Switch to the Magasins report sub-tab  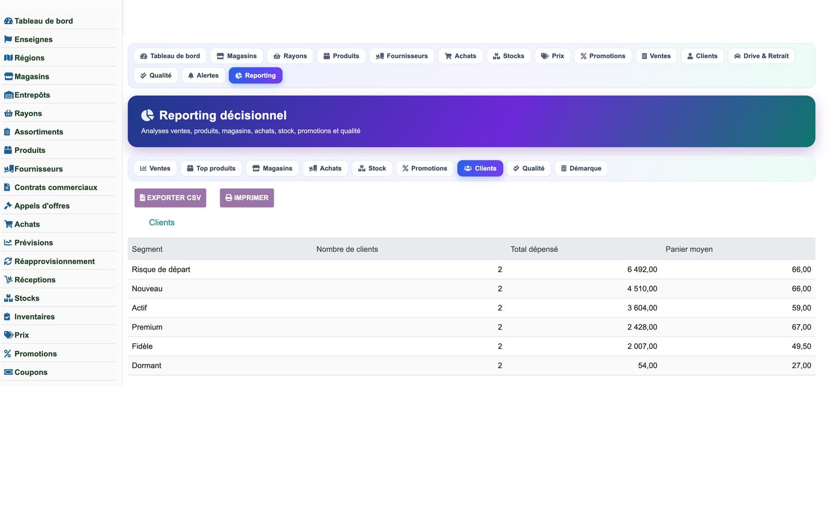[x=273, y=168]
